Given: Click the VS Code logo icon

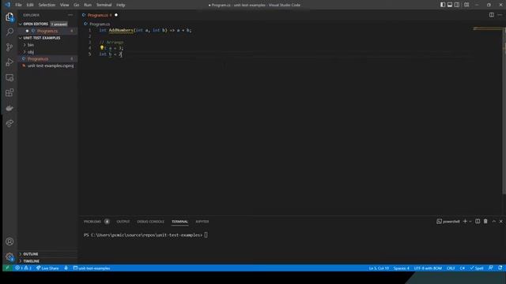Looking at the screenshot, I should pos(8,5).
